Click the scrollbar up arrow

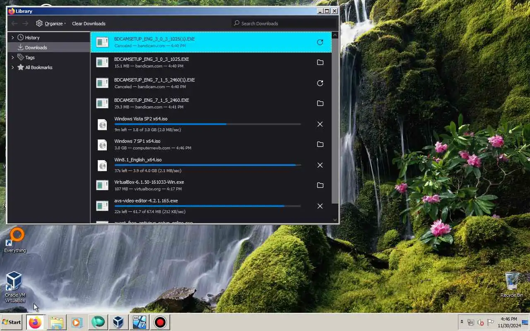pyautogui.click(x=335, y=36)
